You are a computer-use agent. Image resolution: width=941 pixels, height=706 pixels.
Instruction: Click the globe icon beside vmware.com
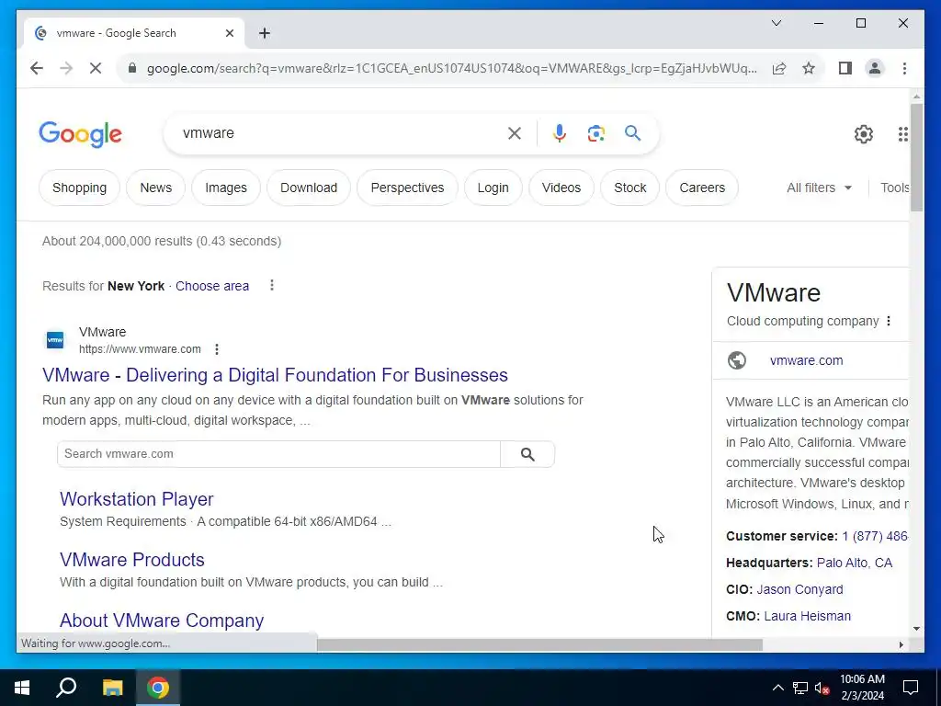(736, 360)
